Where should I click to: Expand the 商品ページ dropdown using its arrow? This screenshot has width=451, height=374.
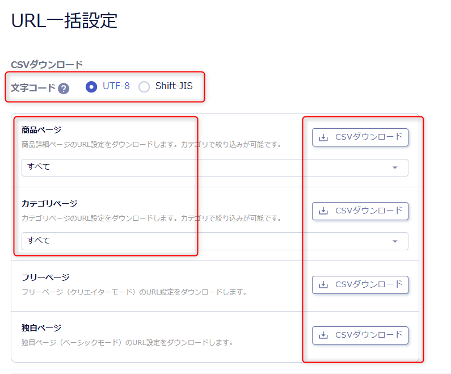point(395,168)
